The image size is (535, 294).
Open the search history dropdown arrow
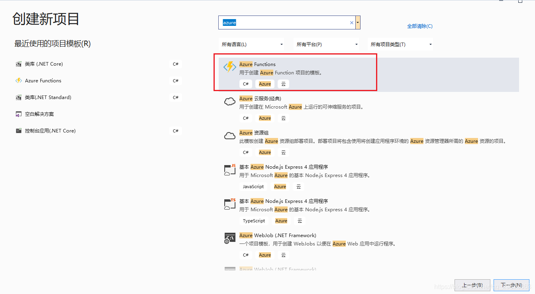(x=358, y=23)
